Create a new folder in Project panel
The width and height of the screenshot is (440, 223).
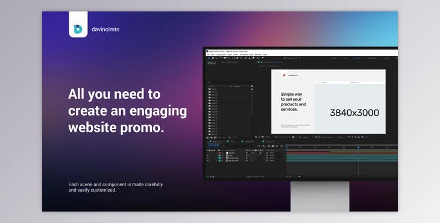pyautogui.click(x=212, y=137)
